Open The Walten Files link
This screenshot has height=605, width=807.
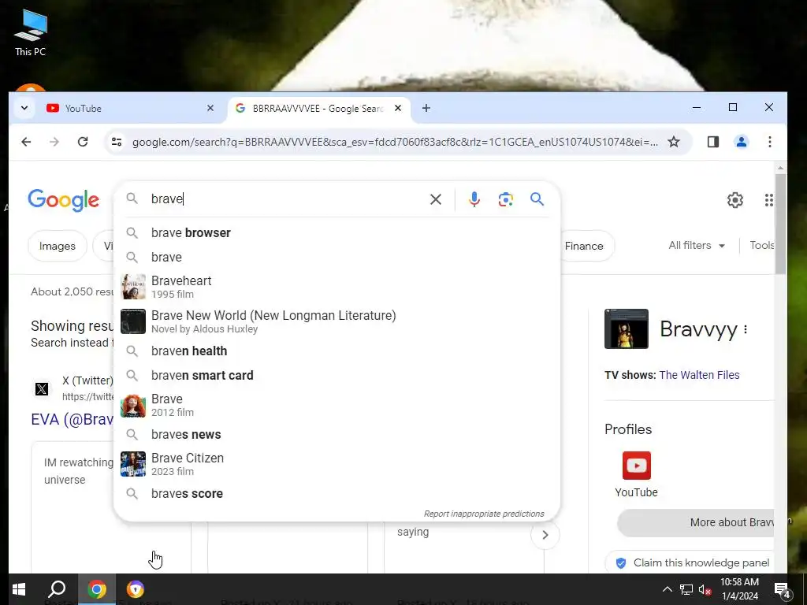[x=700, y=375]
